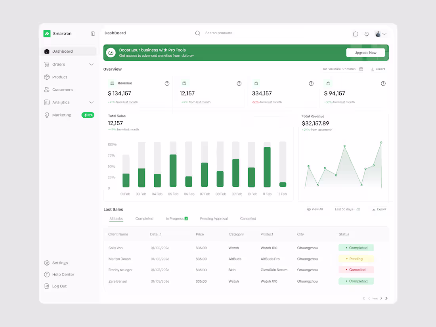
Task: Click the Customers icon in the sidebar
Action: click(x=47, y=90)
